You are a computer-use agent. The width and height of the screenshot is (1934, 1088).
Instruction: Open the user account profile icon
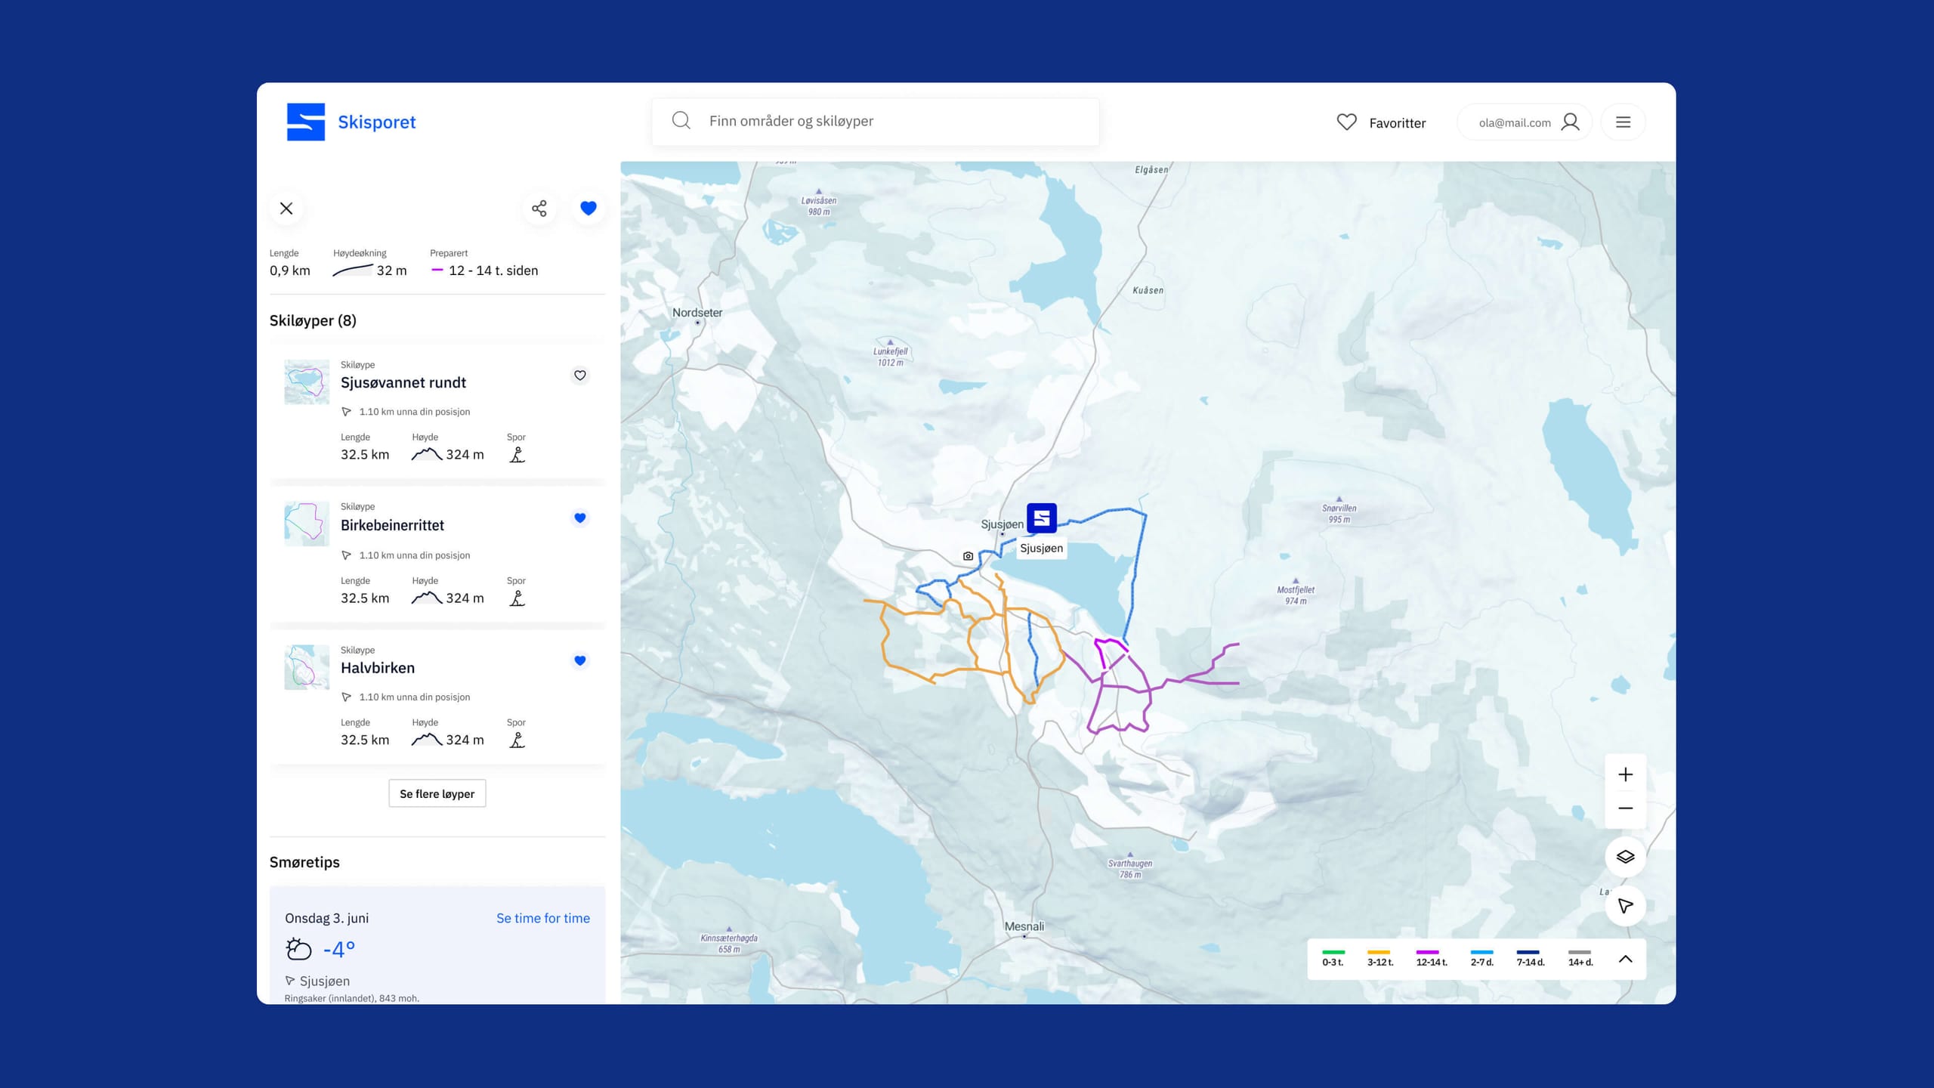[x=1571, y=122]
